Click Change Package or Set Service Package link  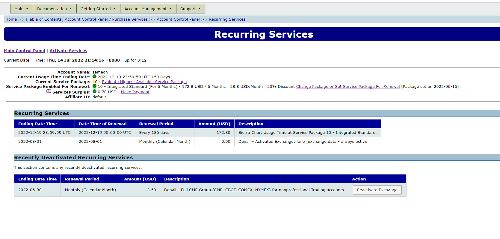coord(348,87)
